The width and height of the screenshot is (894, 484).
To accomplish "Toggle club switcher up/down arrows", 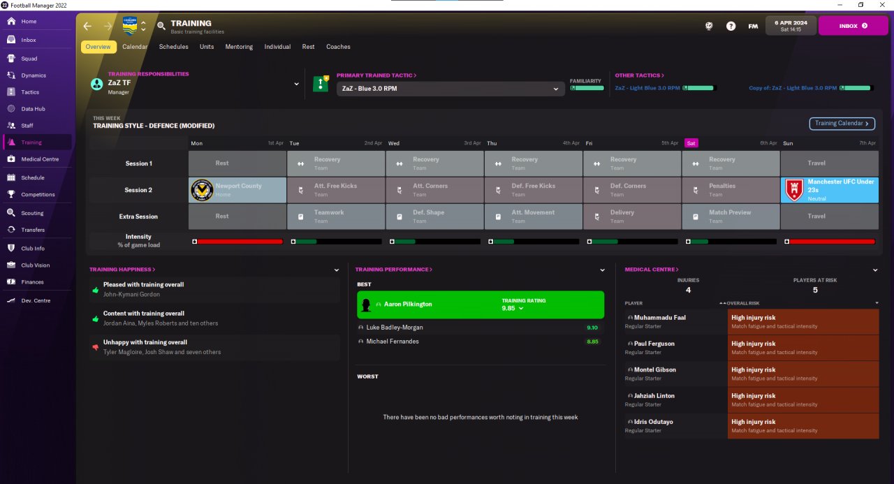I will pyautogui.click(x=143, y=26).
